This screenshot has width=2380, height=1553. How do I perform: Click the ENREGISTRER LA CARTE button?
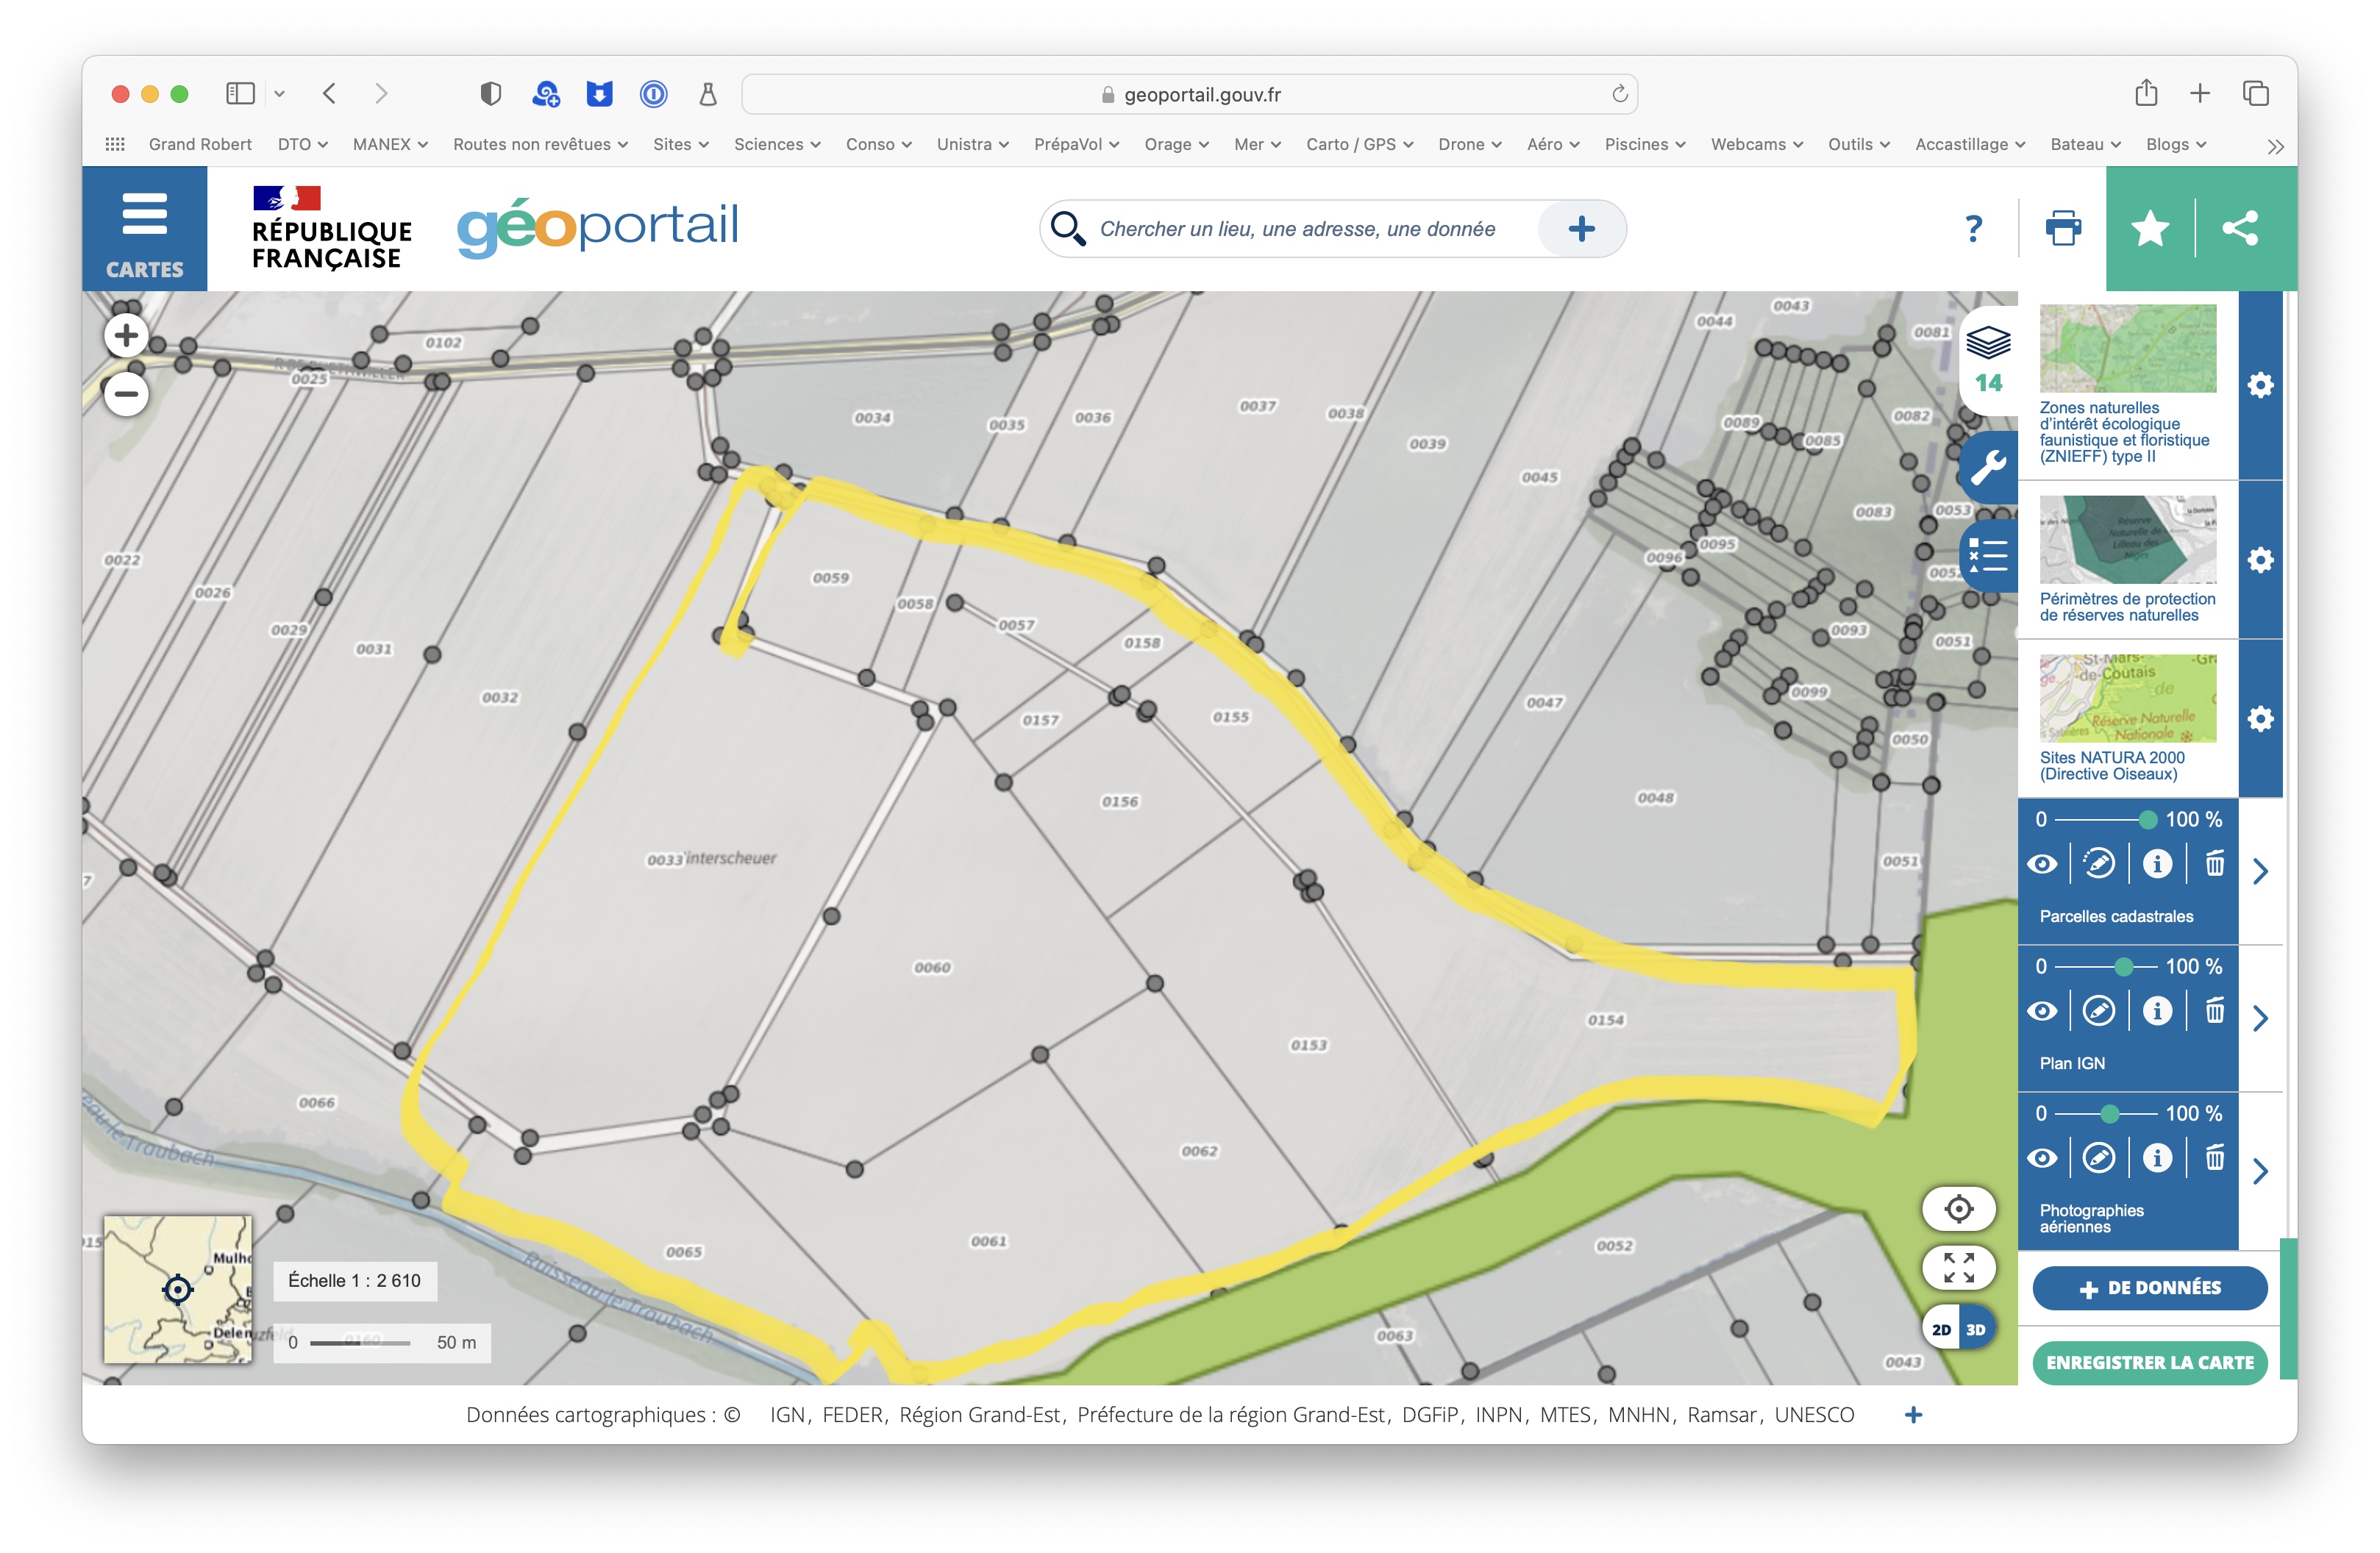pyautogui.click(x=2149, y=1362)
